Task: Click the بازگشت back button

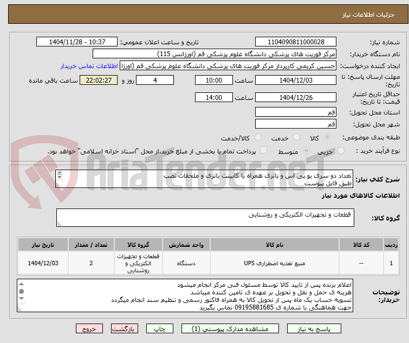Action: [125, 329]
